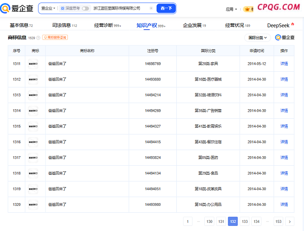Open 详情 for registration 14493880
Viewport: 304px width, 231px height.
[x=284, y=79]
